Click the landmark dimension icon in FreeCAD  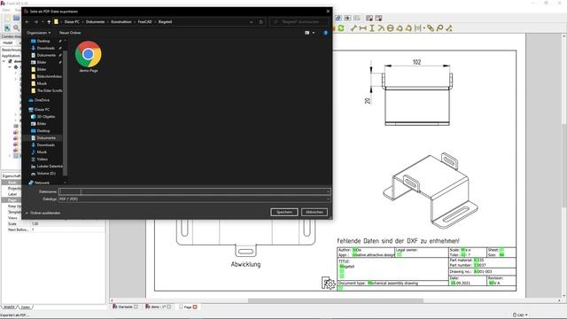pyautogui.click(x=449, y=28)
